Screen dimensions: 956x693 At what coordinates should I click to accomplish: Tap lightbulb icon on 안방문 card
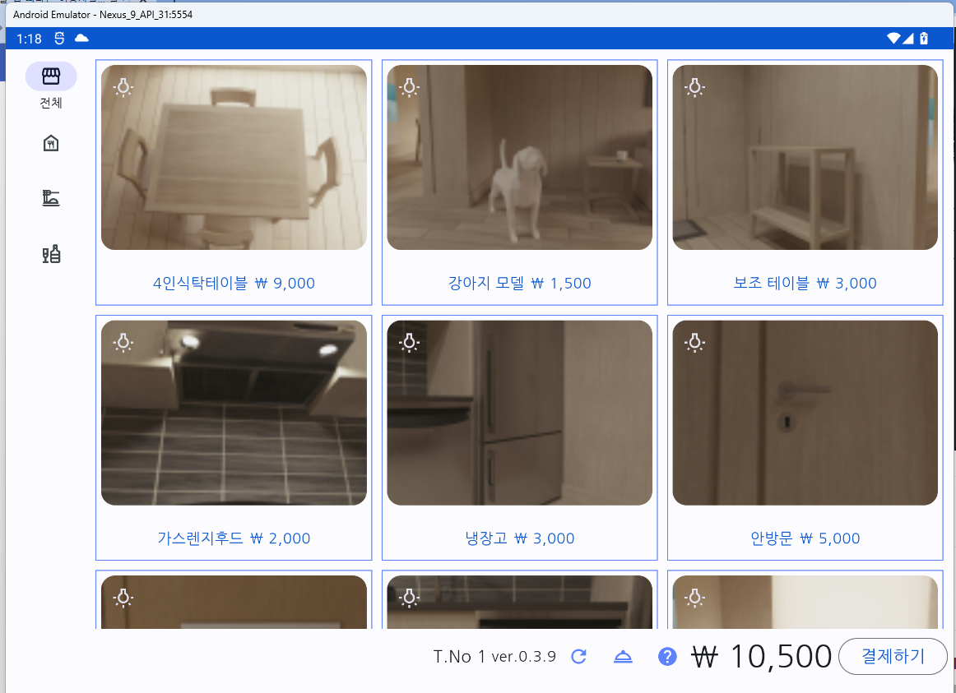click(x=694, y=342)
